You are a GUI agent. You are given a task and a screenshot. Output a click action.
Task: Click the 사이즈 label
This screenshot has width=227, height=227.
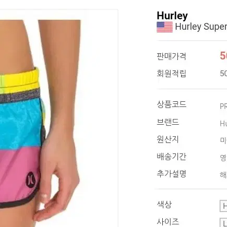coord(168,222)
